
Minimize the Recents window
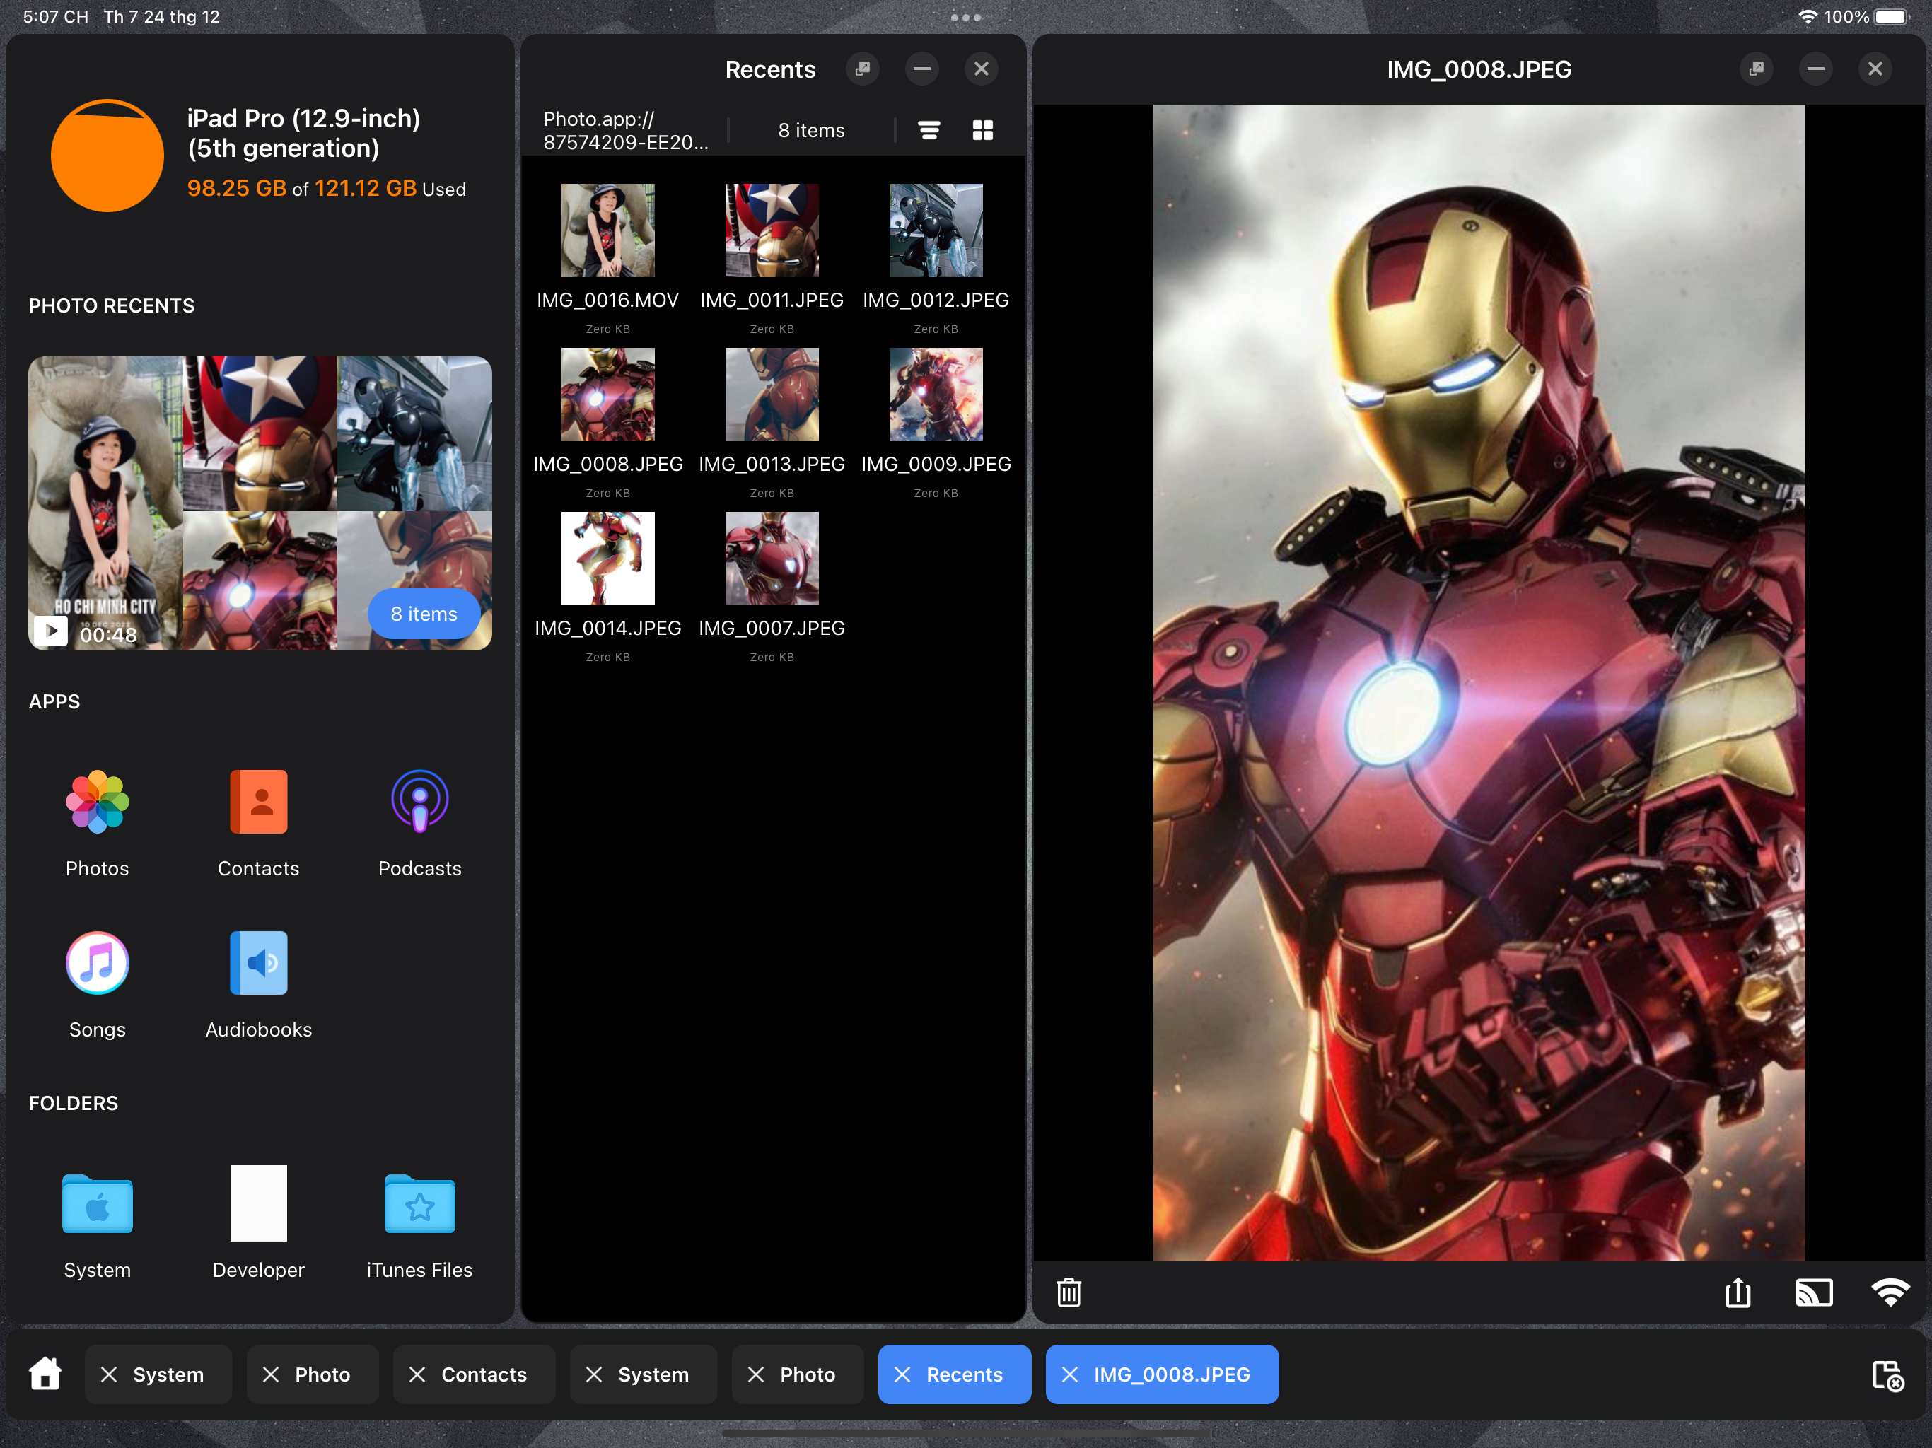click(922, 69)
